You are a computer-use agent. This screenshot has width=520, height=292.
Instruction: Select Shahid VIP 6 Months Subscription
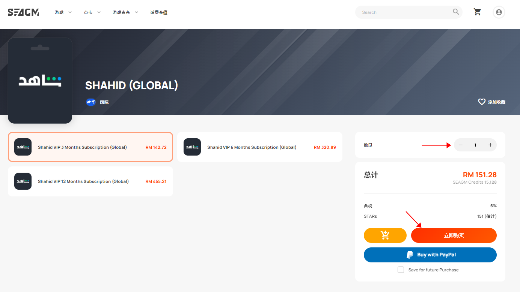260,147
